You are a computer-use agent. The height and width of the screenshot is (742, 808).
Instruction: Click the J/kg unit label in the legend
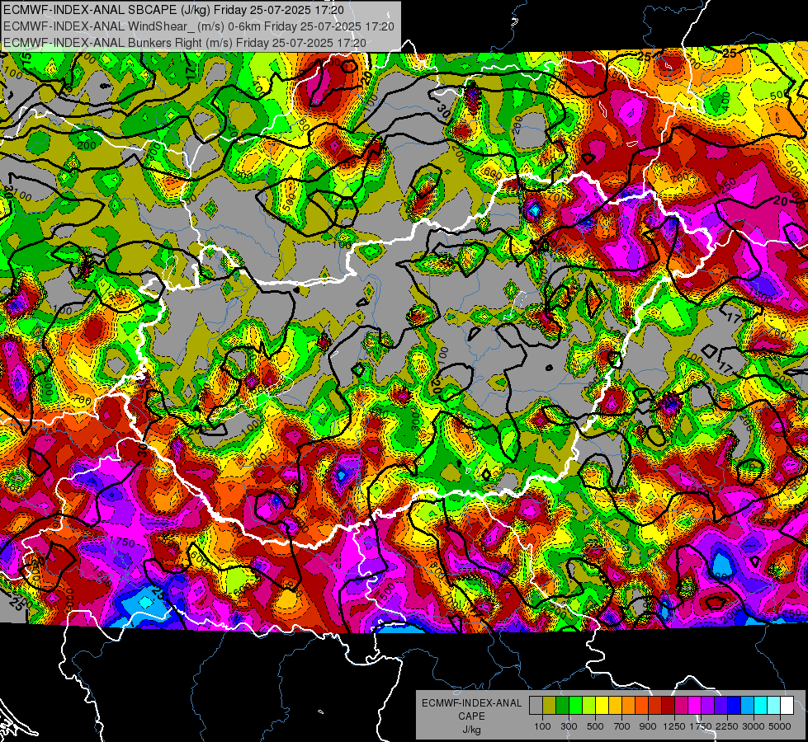click(x=471, y=730)
